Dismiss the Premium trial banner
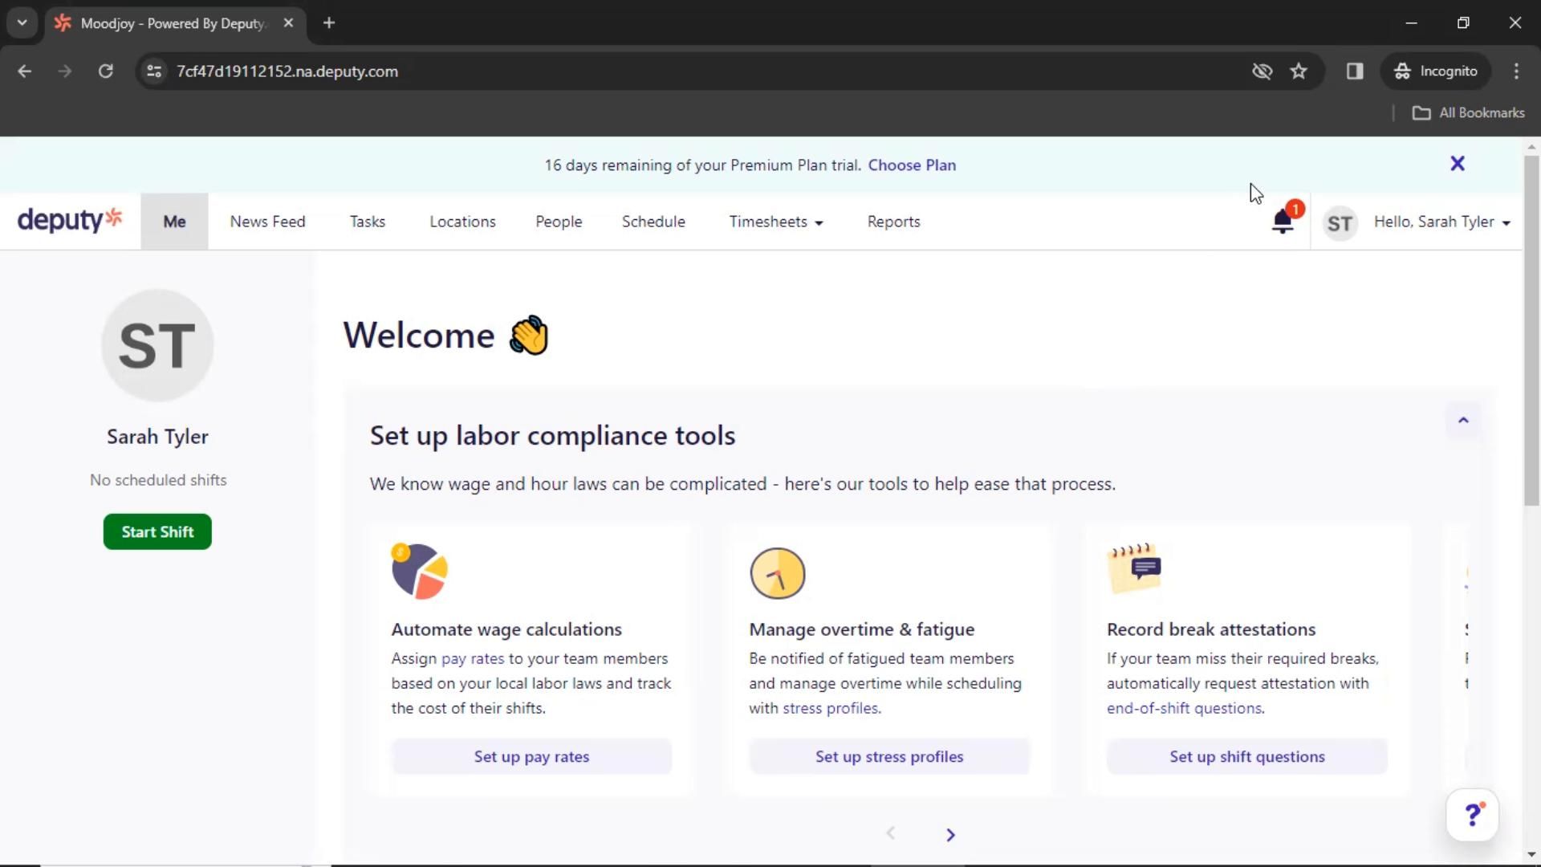 [x=1458, y=164]
